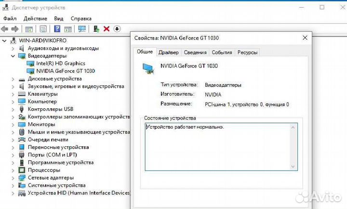Viewport: 347px width, 209px height.
Task: Switch to the Ресурсы tab
Action: click(x=247, y=52)
